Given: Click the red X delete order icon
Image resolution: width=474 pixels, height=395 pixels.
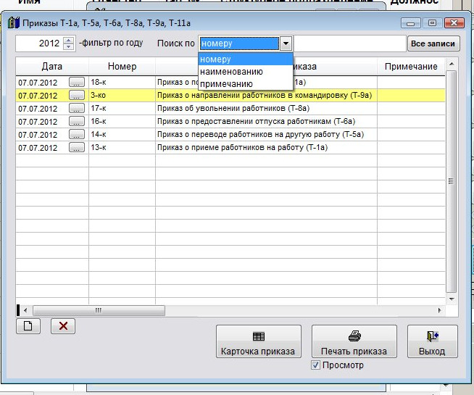Looking at the screenshot, I should [x=63, y=326].
